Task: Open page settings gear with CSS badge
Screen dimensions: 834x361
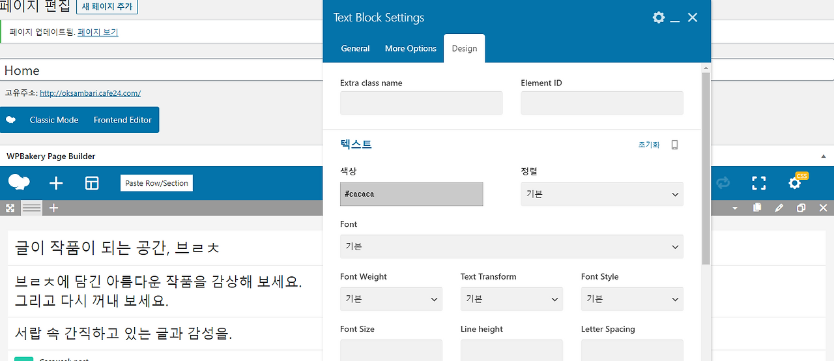Action: point(795,183)
